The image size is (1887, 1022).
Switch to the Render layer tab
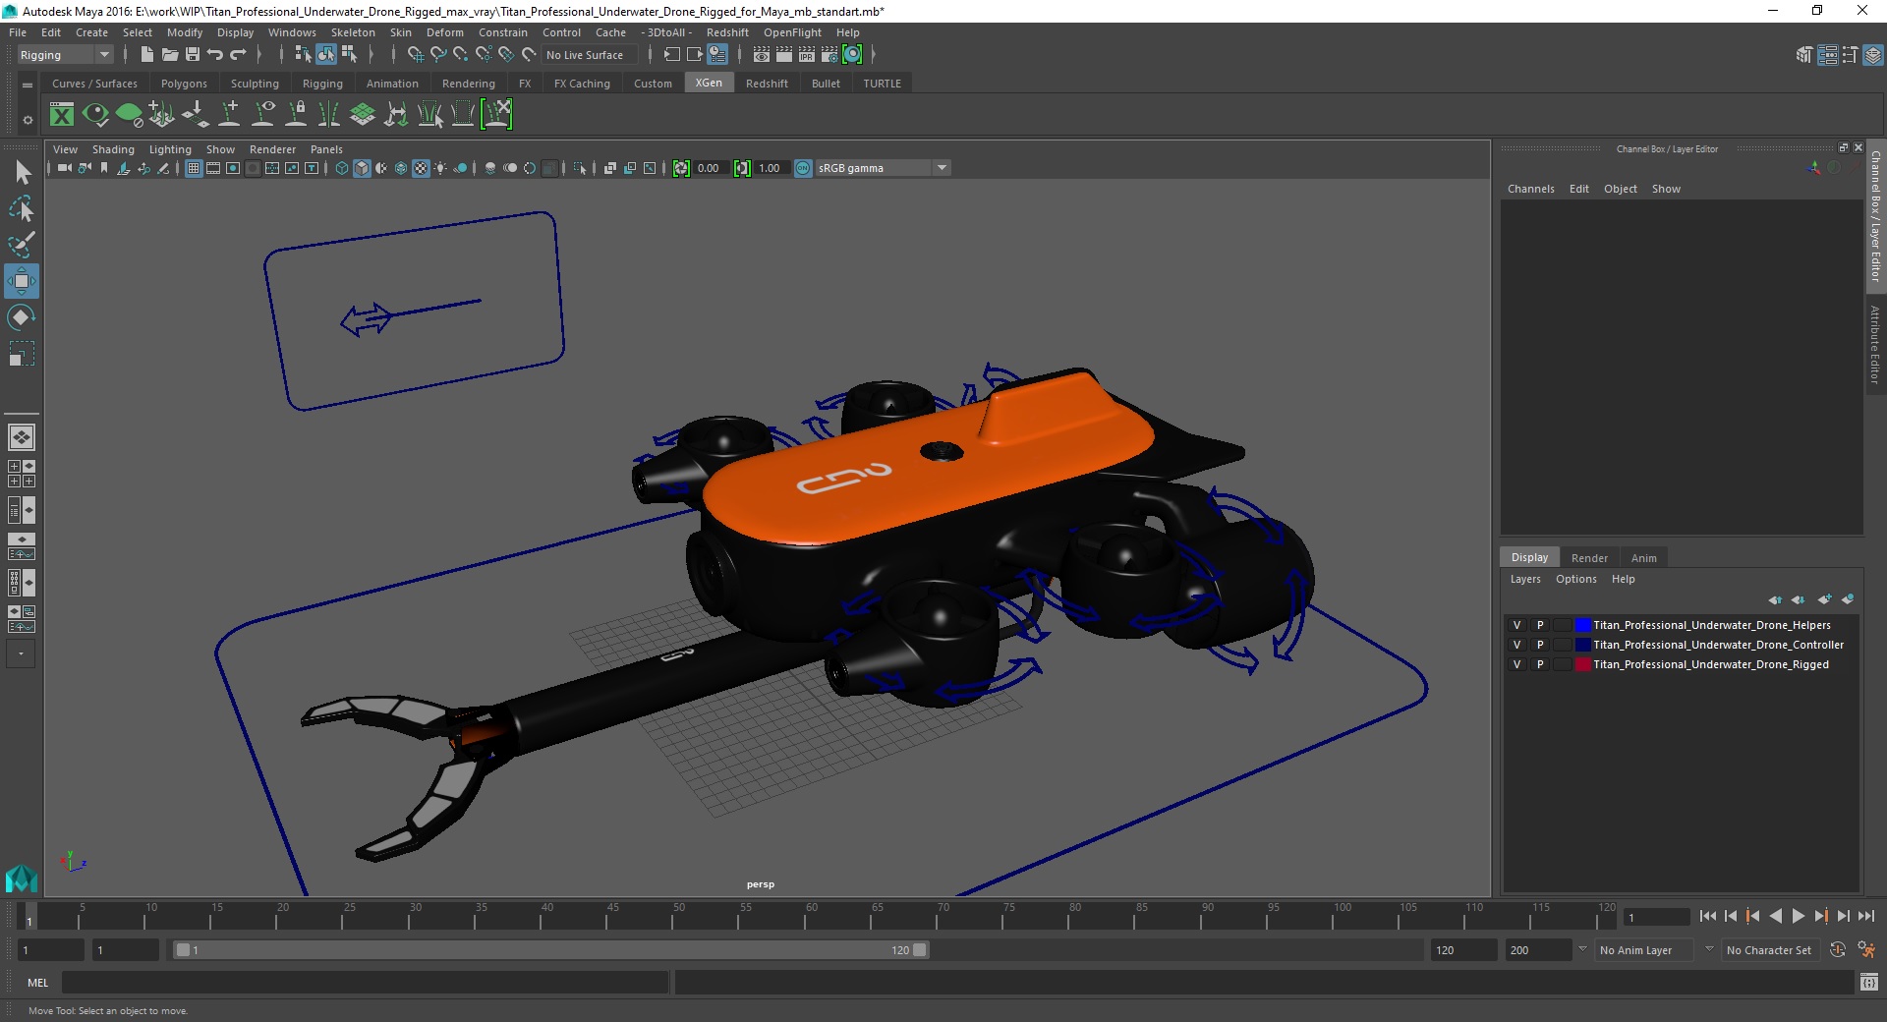click(1589, 557)
